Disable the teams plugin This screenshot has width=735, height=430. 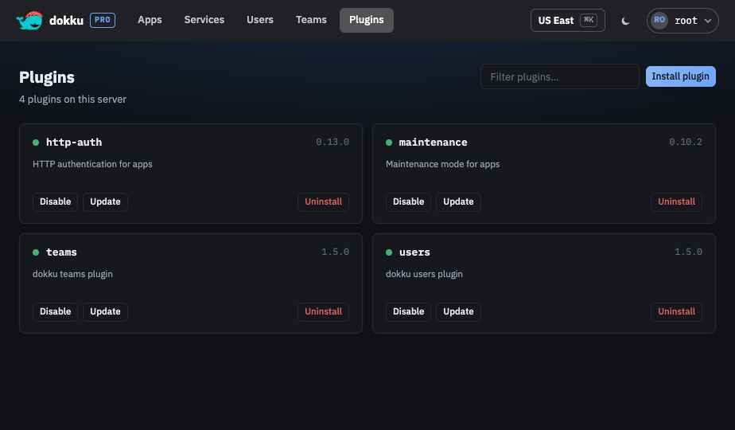tap(56, 311)
